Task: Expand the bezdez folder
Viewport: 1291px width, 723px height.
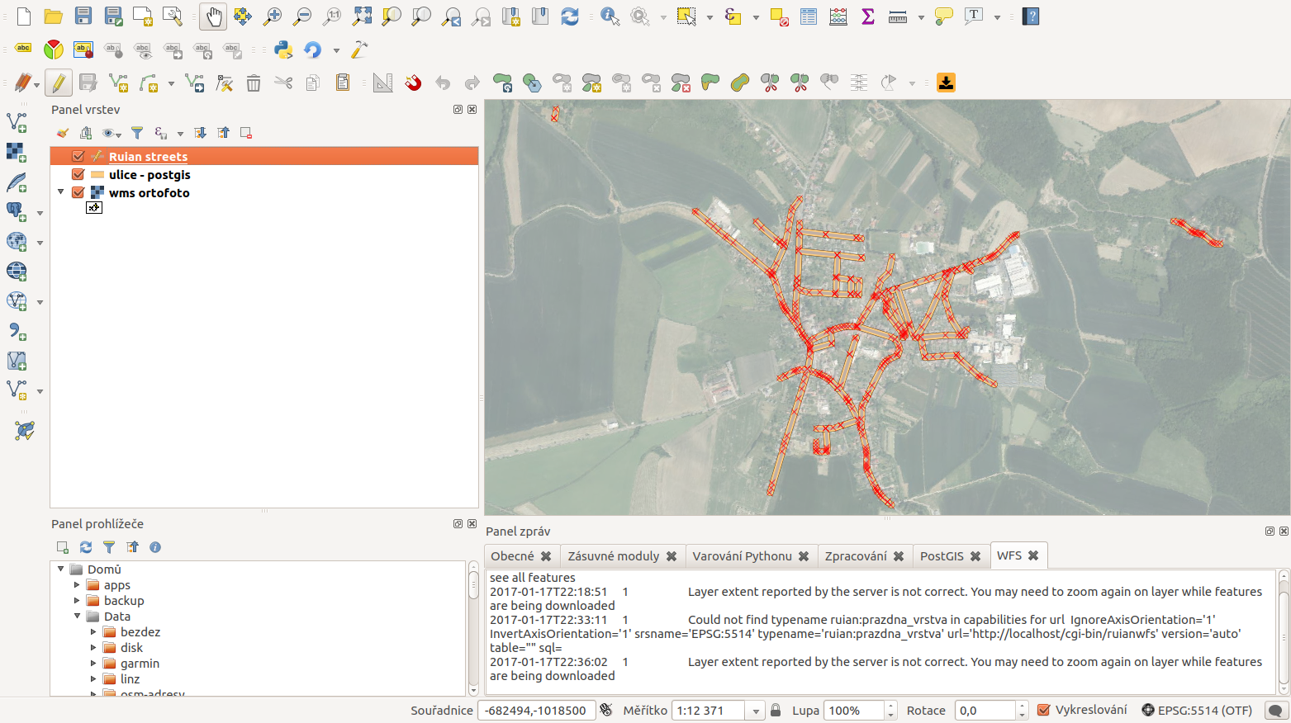Action: pyautogui.click(x=93, y=631)
